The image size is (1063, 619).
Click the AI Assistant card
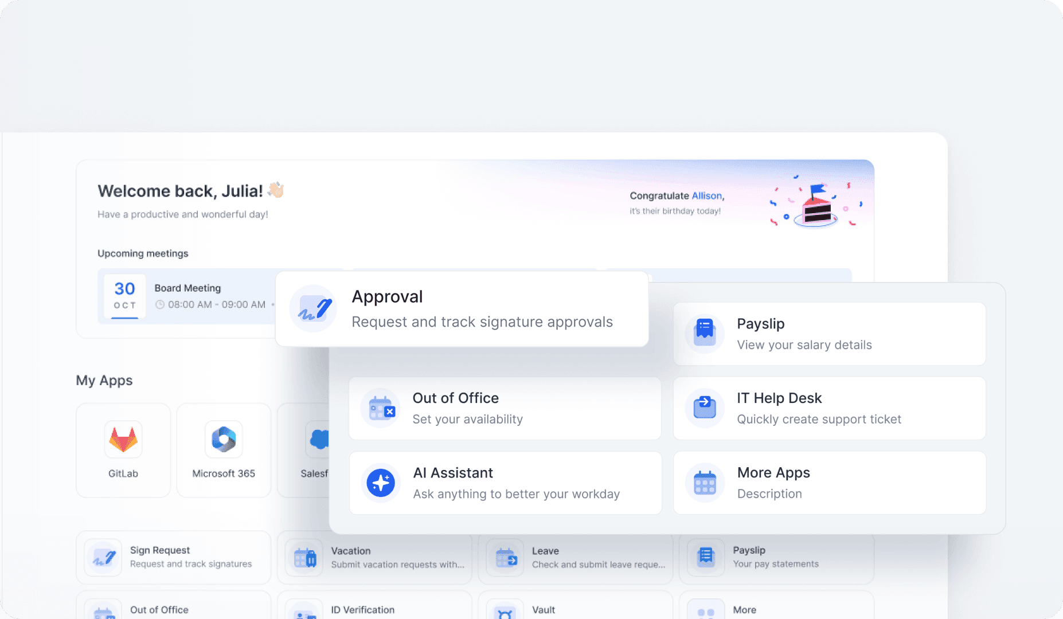coord(505,483)
